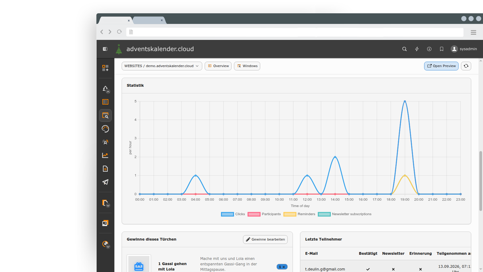
Task: Open the search magnifier in the header
Action: (405, 49)
